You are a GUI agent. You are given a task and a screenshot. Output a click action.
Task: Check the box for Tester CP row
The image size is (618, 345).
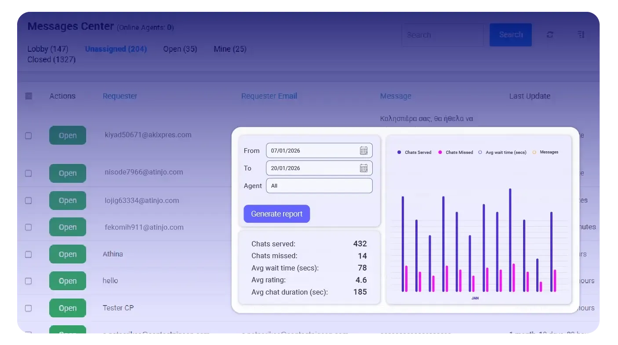pyautogui.click(x=29, y=308)
